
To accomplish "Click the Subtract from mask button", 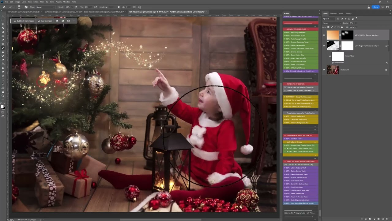I will (23, 21).
